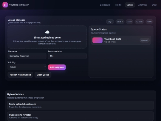
Task: Click the Add to Queue button
Action: click(57, 67)
